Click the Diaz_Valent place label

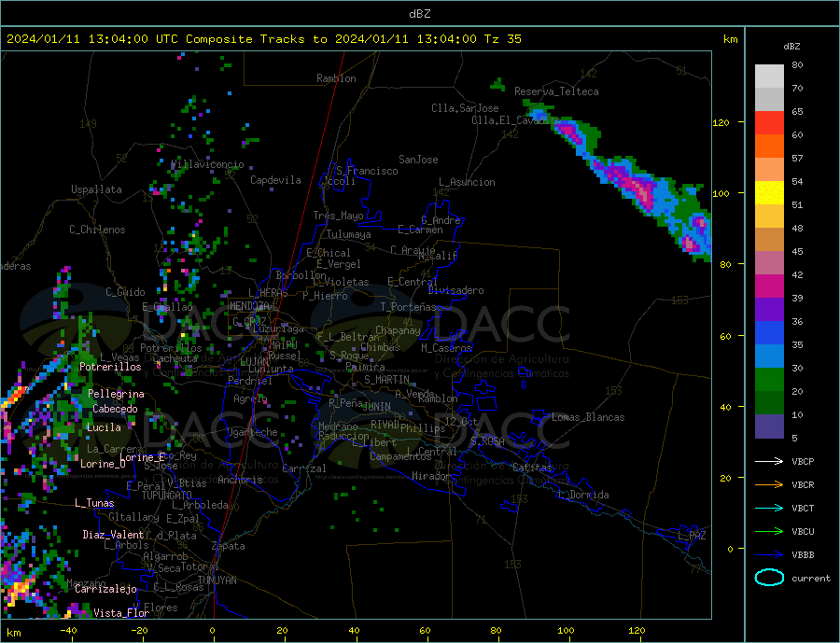pos(114,535)
